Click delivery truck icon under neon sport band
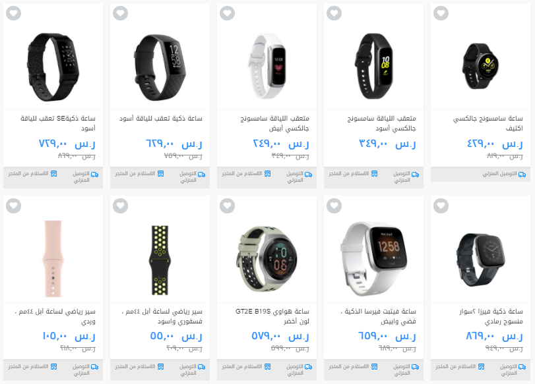The image size is (535, 384). pyautogui.click(x=202, y=367)
